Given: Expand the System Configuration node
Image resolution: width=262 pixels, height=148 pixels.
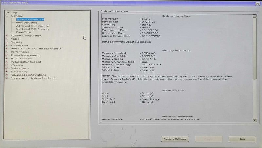Looking at the screenshot, I should click(7, 36).
